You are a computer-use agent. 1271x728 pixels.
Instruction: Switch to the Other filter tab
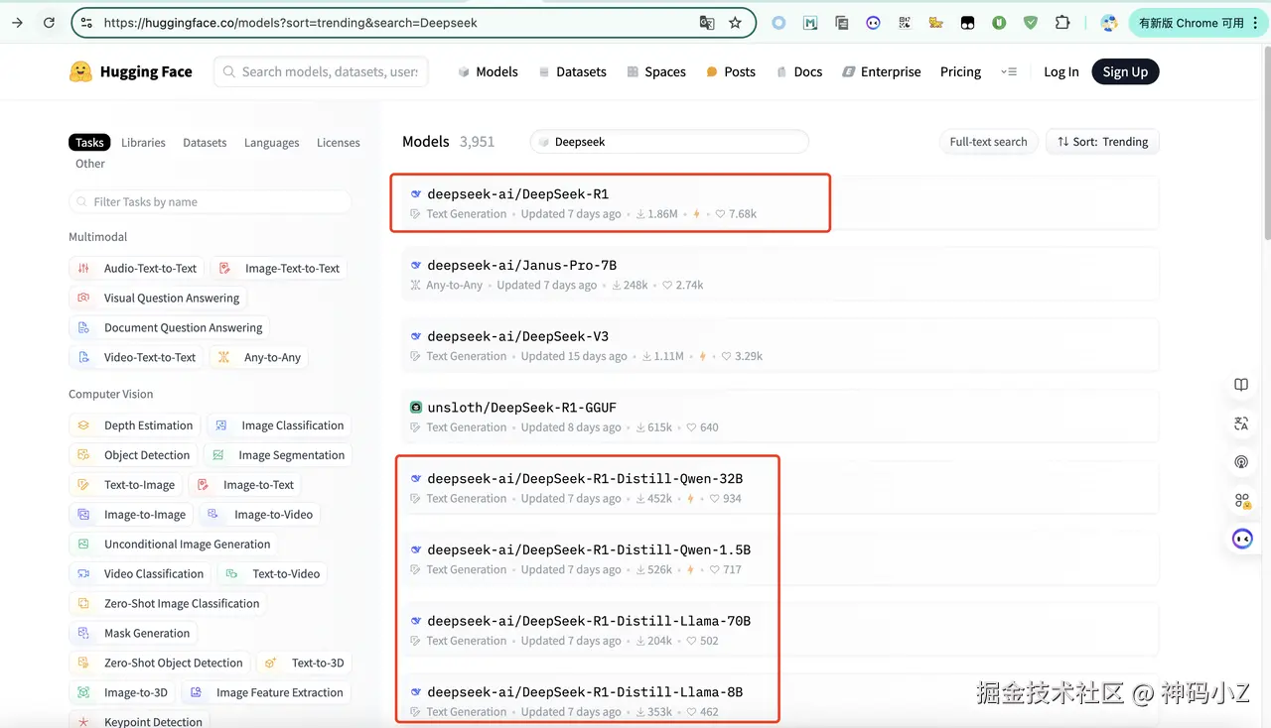(90, 164)
